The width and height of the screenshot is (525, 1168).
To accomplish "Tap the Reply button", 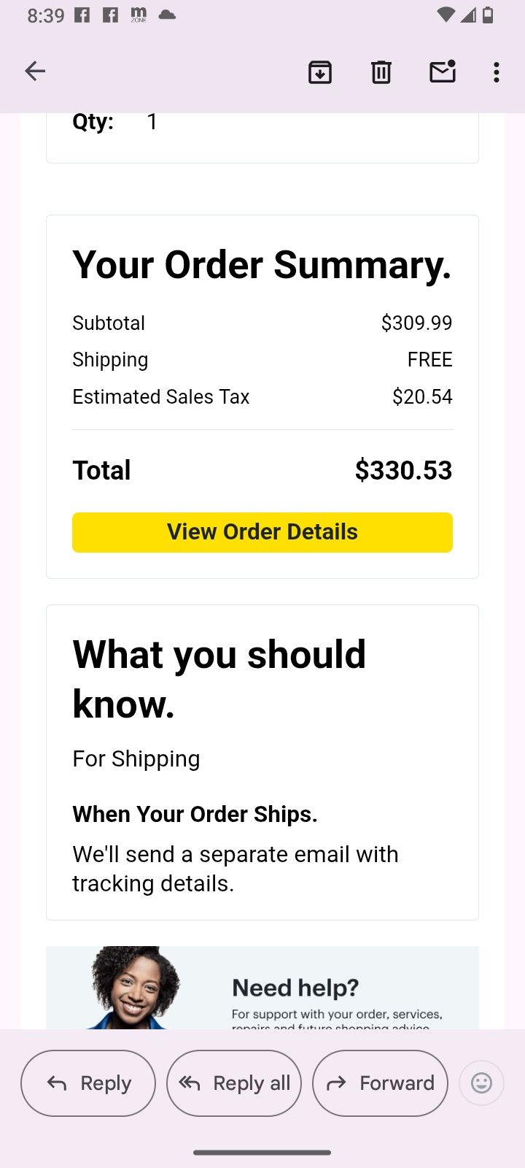I will click(88, 1083).
